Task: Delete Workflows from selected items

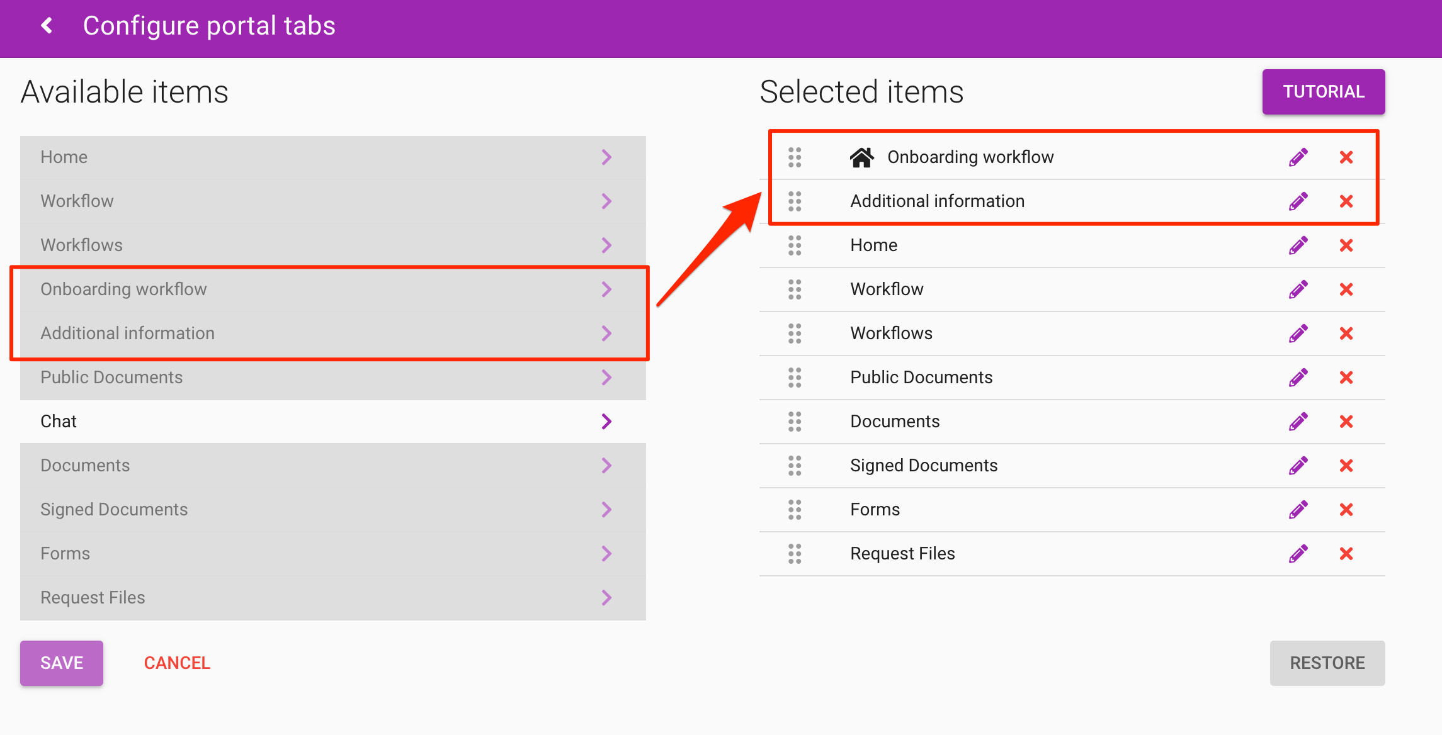Action: coord(1346,334)
